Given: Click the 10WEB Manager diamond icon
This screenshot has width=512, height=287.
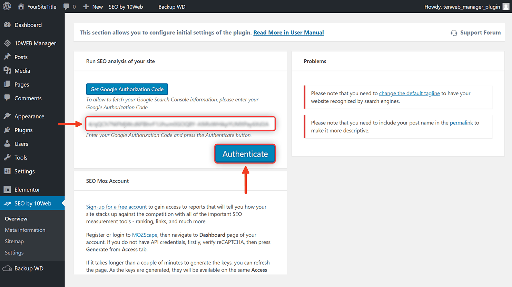Looking at the screenshot, I should (7, 43).
